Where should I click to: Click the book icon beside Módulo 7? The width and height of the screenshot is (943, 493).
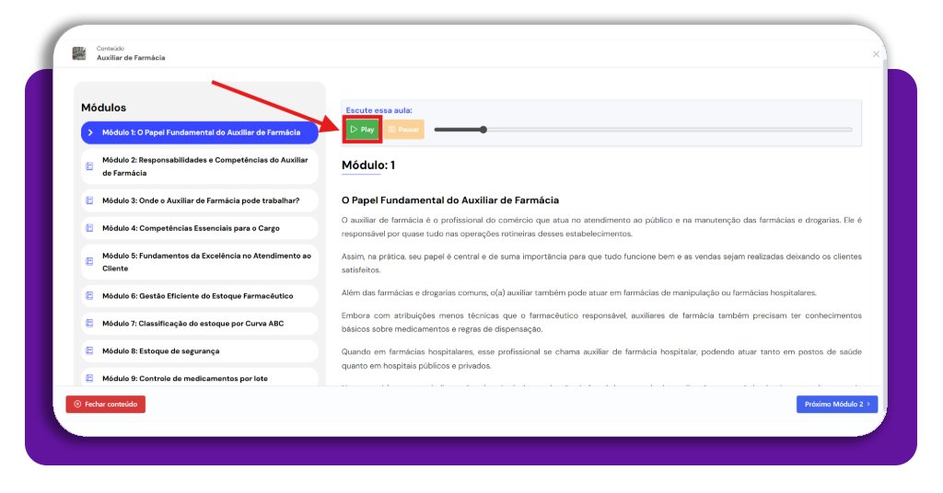pos(89,323)
